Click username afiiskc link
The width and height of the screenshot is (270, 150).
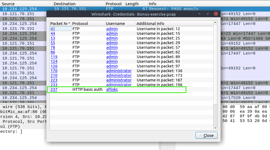coord(112,89)
